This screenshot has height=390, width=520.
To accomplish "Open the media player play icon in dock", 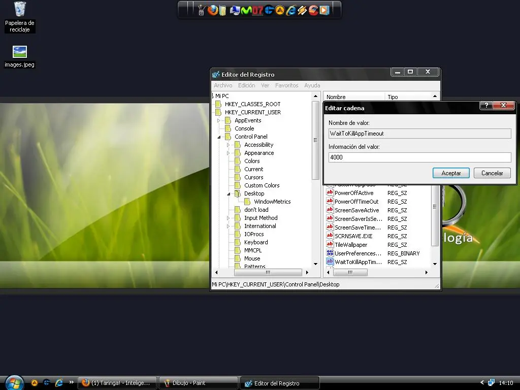I will click(x=324, y=10).
